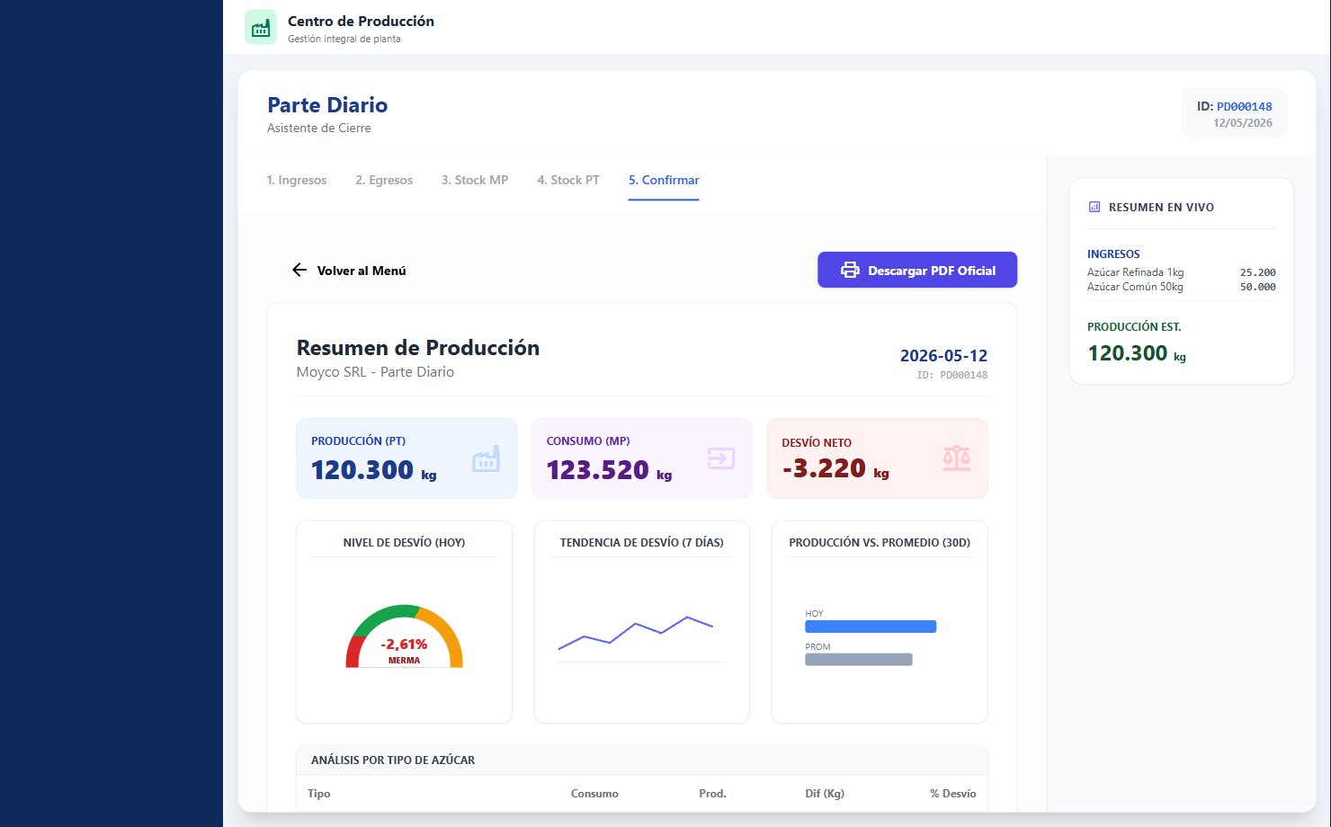Screen dimensions: 1331x827
Task: Click the PD000148 ID link in top right
Action: (1245, 106)
